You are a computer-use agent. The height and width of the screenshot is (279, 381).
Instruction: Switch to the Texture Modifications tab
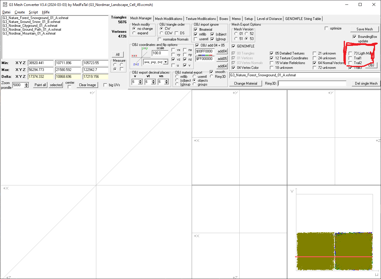201,19
